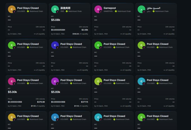Open the Gamepool token title
The image size is (191, 130).
click(110, 8)
